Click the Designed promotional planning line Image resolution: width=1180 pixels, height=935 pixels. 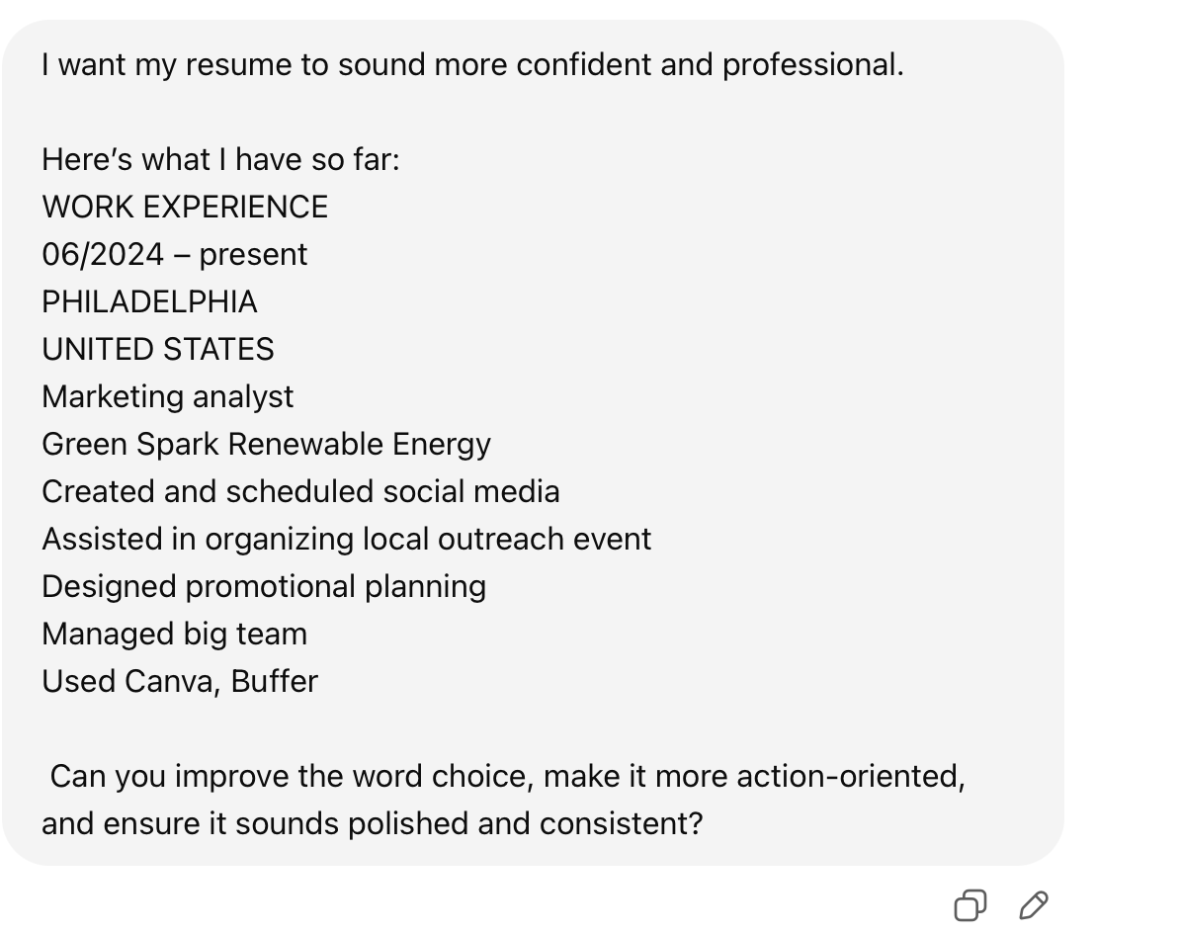[x=264, y=586]
